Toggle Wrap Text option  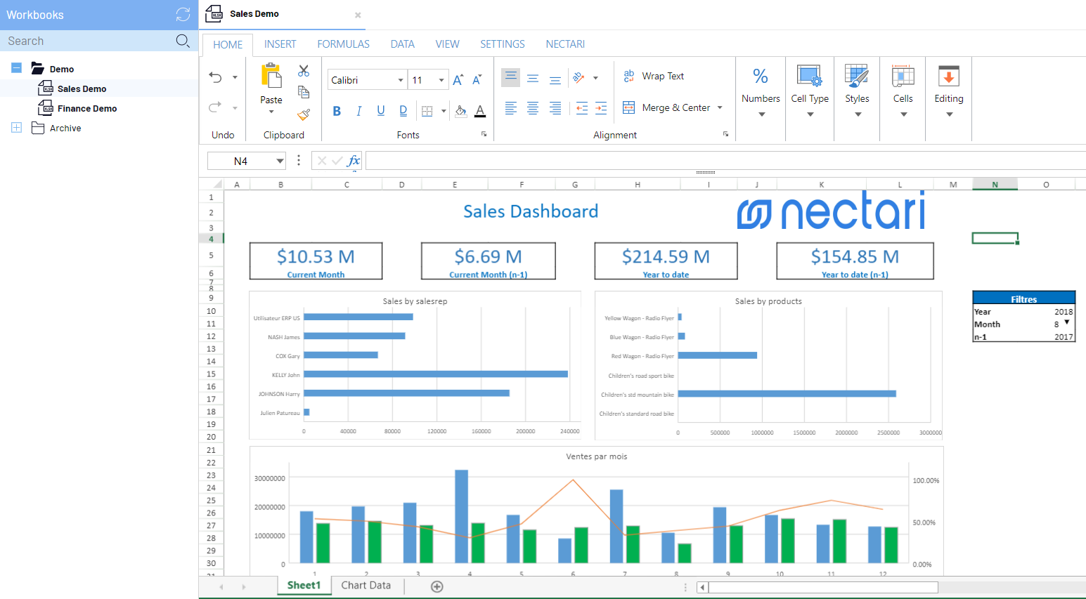tap(654, 76)
